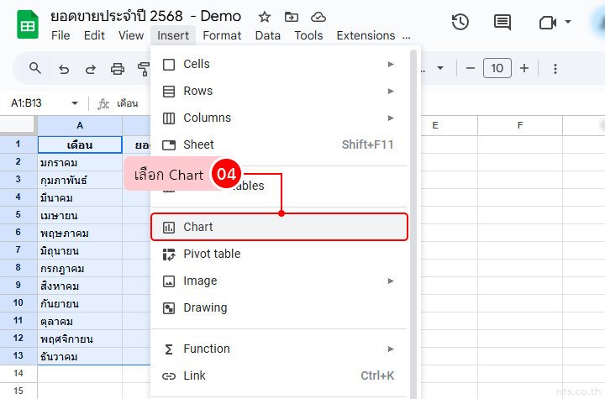This screenshot has width=605, height=399.
Task: Increase font size with plus button
Action: [x=524, y=68]
